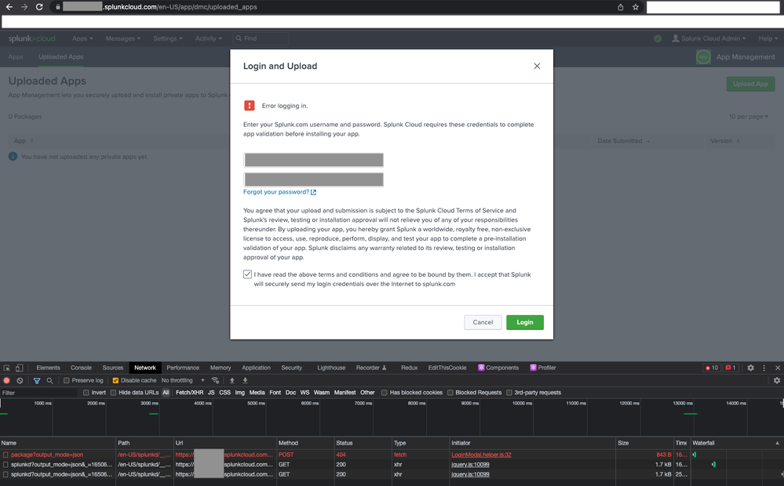784x486 pixels.
Task: Click the App Management green app icon
Action: pos(703,57)
